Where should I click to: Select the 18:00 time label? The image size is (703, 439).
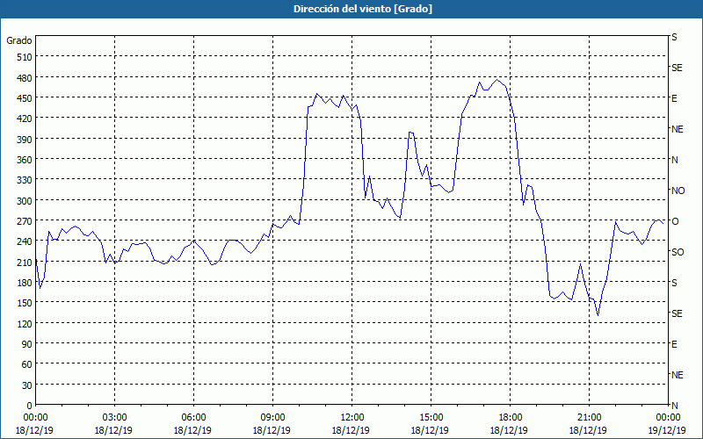[511, 418]
